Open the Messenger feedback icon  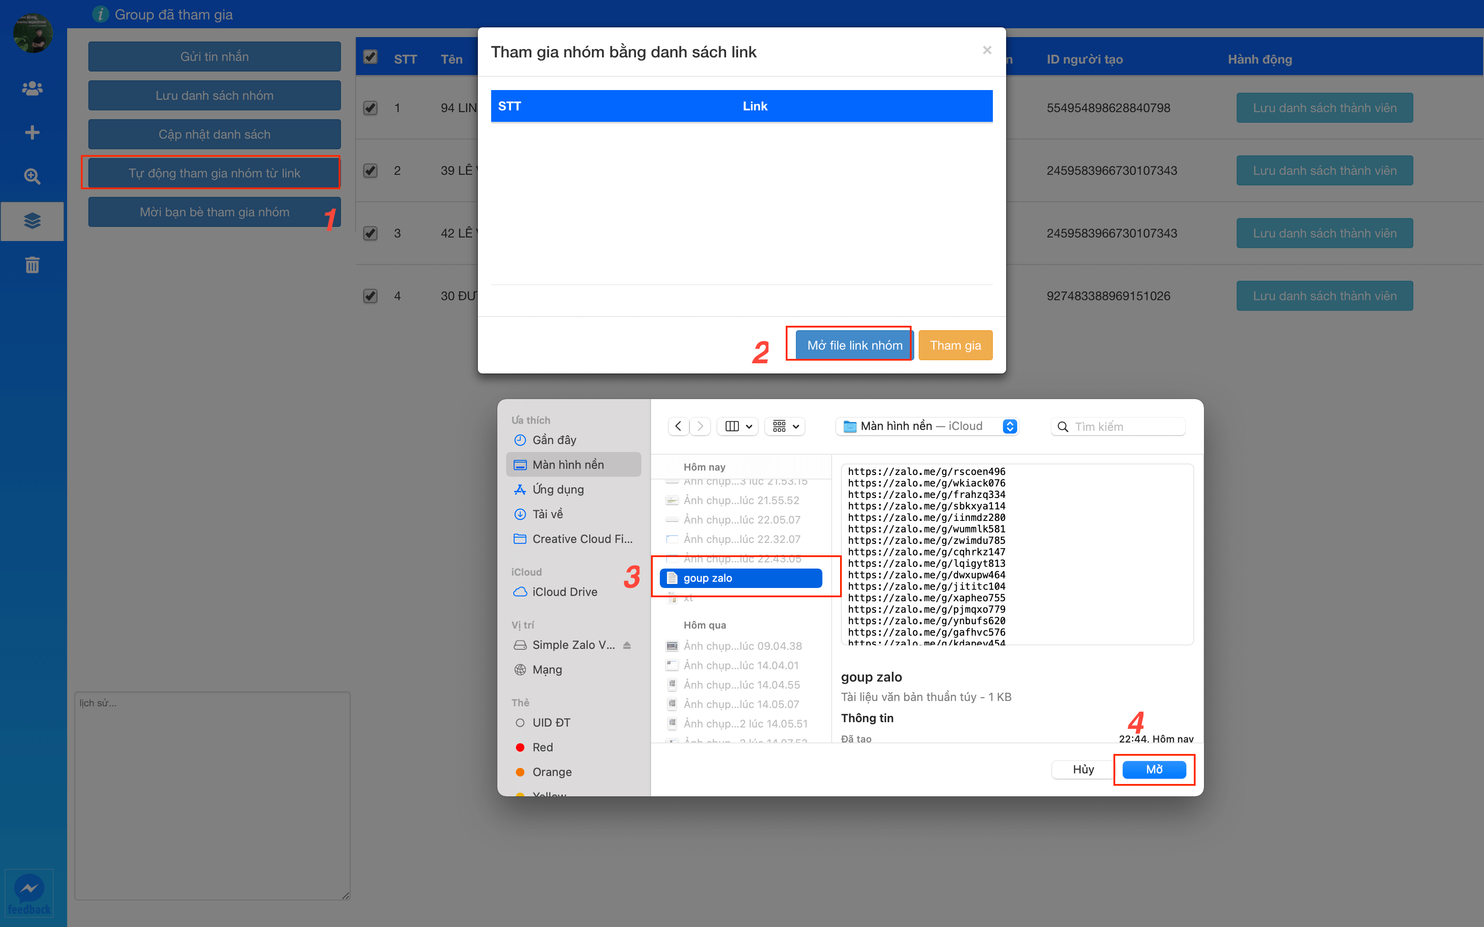[x=29, y=893]
